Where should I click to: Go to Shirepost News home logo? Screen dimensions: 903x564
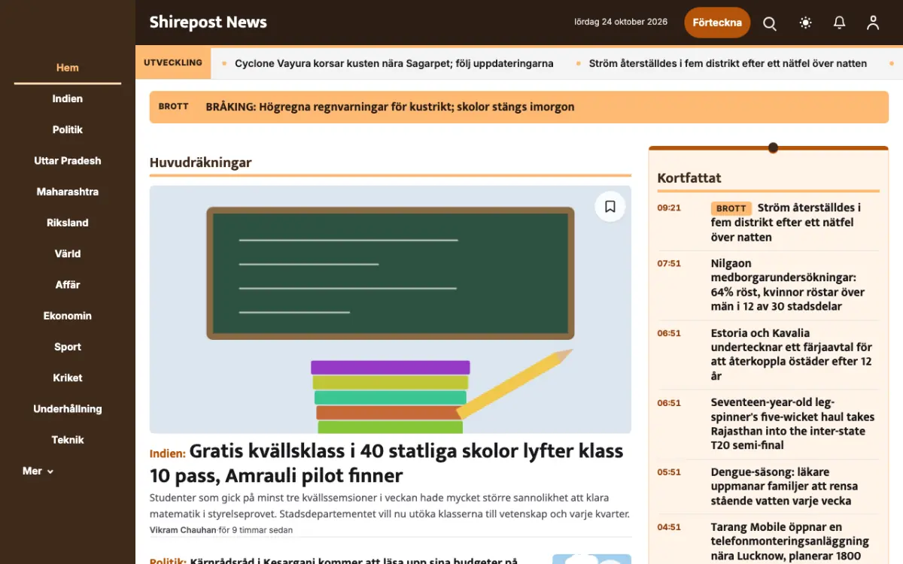pos(208,23)
